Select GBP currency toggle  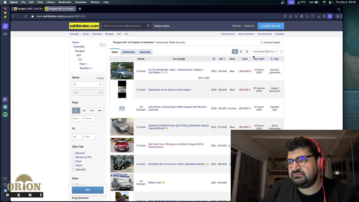click(x=100, y=111)
